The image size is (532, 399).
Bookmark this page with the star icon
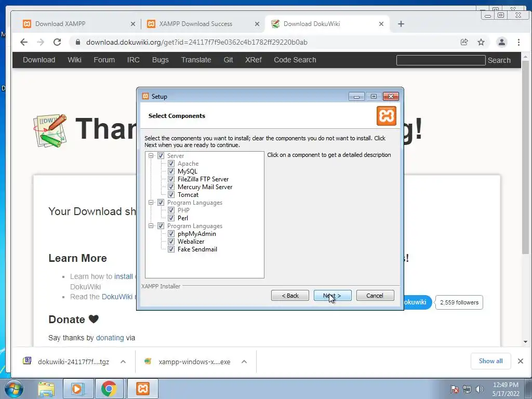(x=481, y=42)
